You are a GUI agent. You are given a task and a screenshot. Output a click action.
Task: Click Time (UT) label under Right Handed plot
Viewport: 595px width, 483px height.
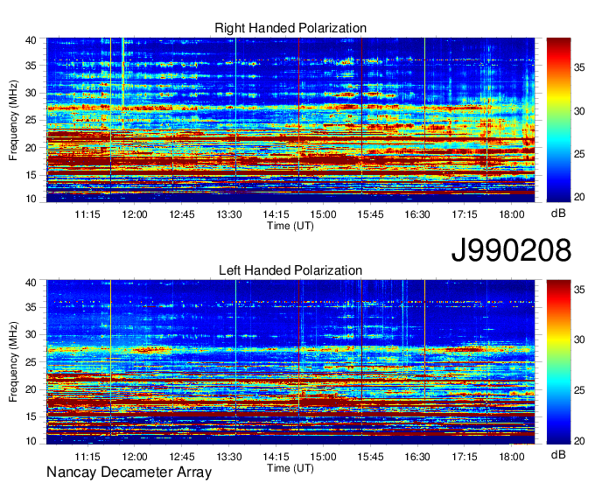pyautogui.click(x=290, y=226)
